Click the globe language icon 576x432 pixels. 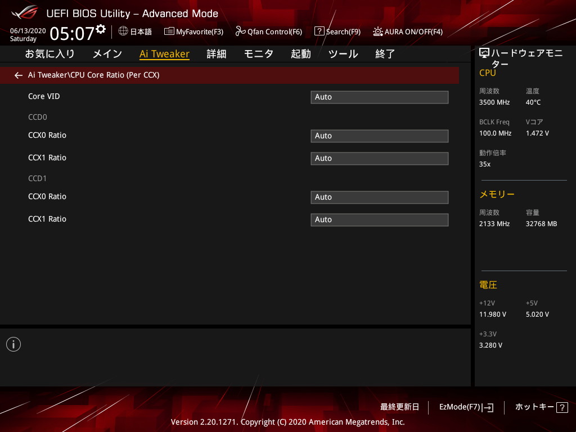point(123,31)
